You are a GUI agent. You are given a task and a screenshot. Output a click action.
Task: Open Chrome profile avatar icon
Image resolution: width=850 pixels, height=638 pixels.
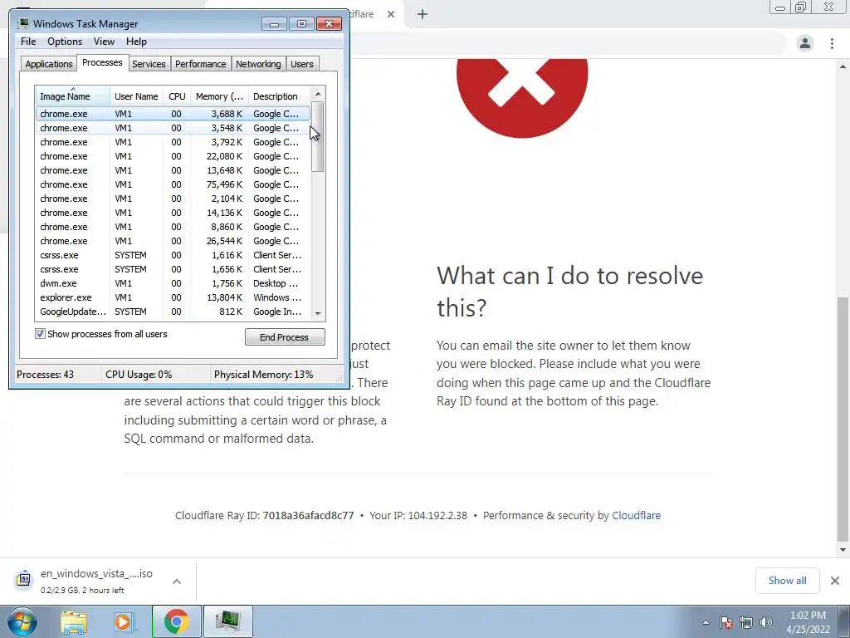805,43
